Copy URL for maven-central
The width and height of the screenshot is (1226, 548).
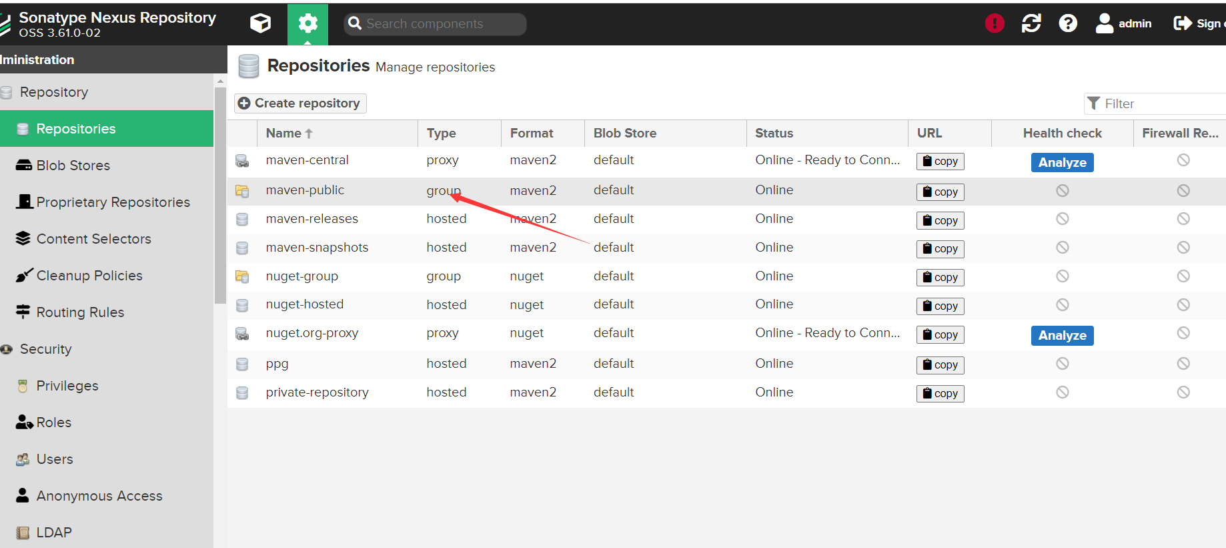pos(940,162)
